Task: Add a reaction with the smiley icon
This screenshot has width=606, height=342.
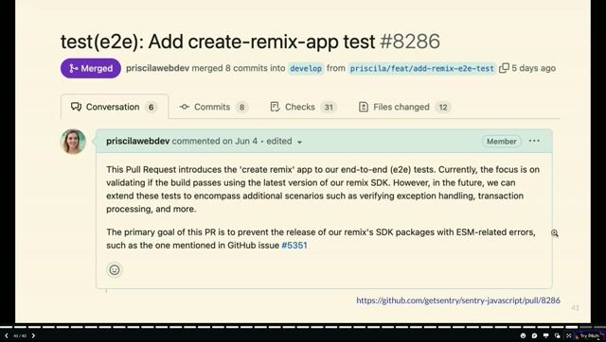Action: pyautogui.click(x=115, y=269)
